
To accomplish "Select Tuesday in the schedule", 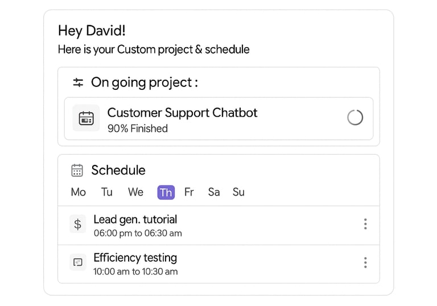I will tap(107, 192).
